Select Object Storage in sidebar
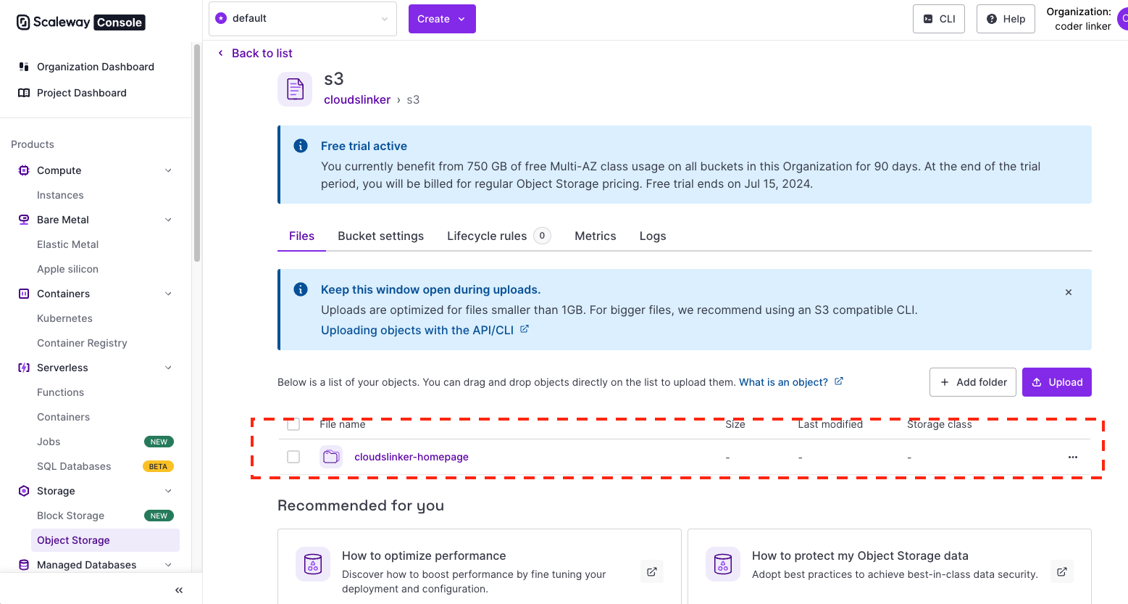 (x=105, y=540)
